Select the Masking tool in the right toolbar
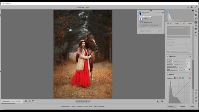 pyautogui.click(x=196, y=22)
